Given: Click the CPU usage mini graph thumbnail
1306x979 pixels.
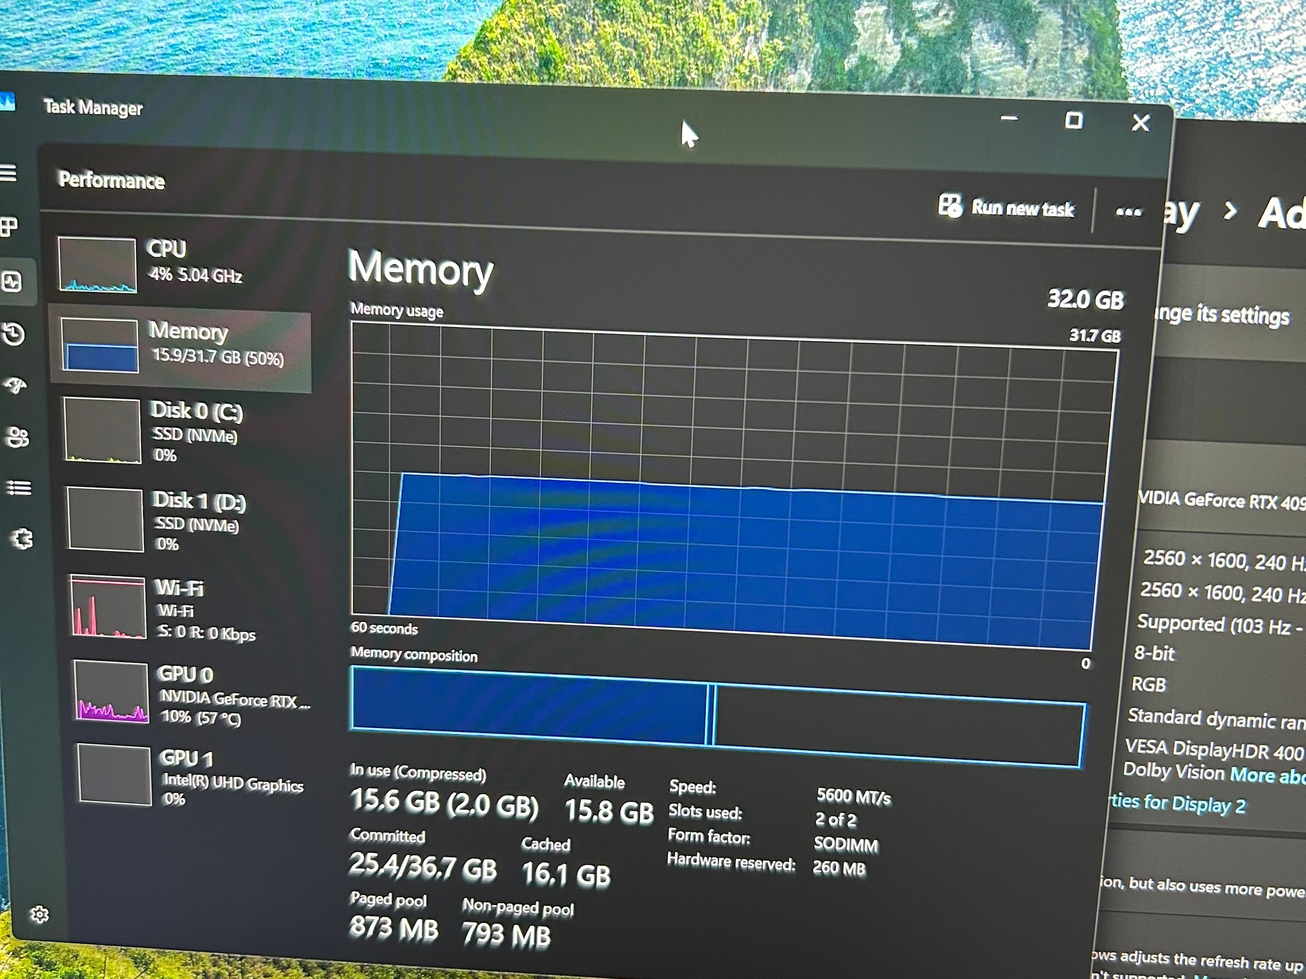Looking at the screenshot, I should tap(97, 265).
